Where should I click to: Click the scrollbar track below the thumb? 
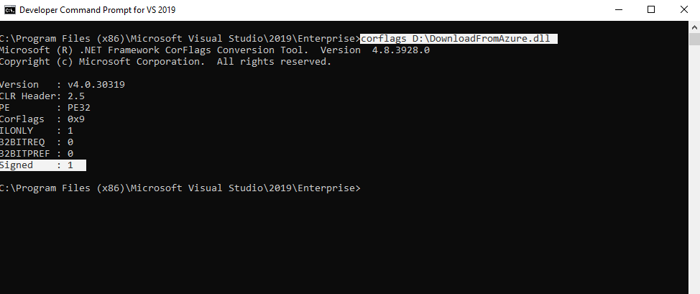[x=694, y=170]
